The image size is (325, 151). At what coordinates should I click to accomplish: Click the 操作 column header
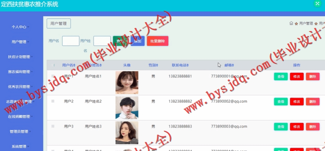pos(296,65)
